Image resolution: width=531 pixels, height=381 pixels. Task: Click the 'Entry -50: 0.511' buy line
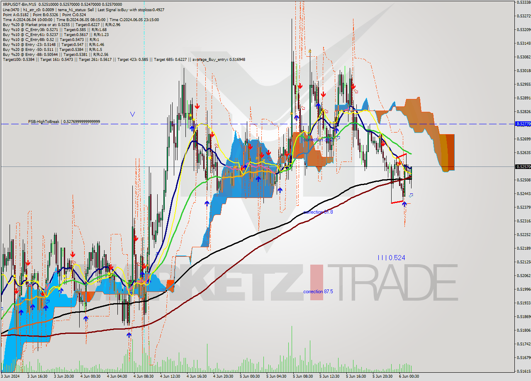click(x=51, y=49)
